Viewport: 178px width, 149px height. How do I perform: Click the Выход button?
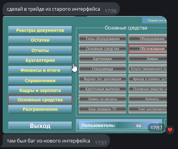click(x=40, y=126)
